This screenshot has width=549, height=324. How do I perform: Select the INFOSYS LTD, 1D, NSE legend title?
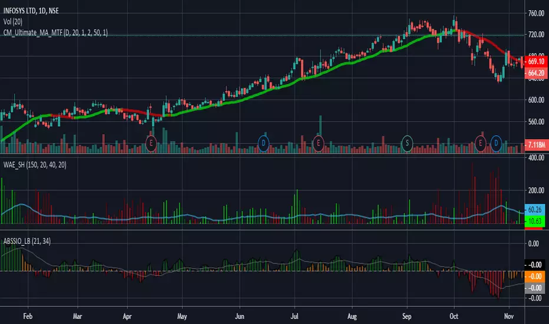pyautogui.click(x=31, y=11)
